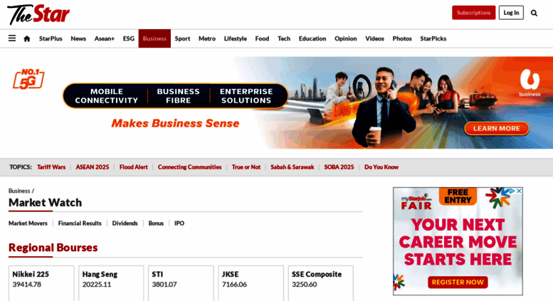Open the Bonus link
The image size is (553, 301).
tap(156, 223)
